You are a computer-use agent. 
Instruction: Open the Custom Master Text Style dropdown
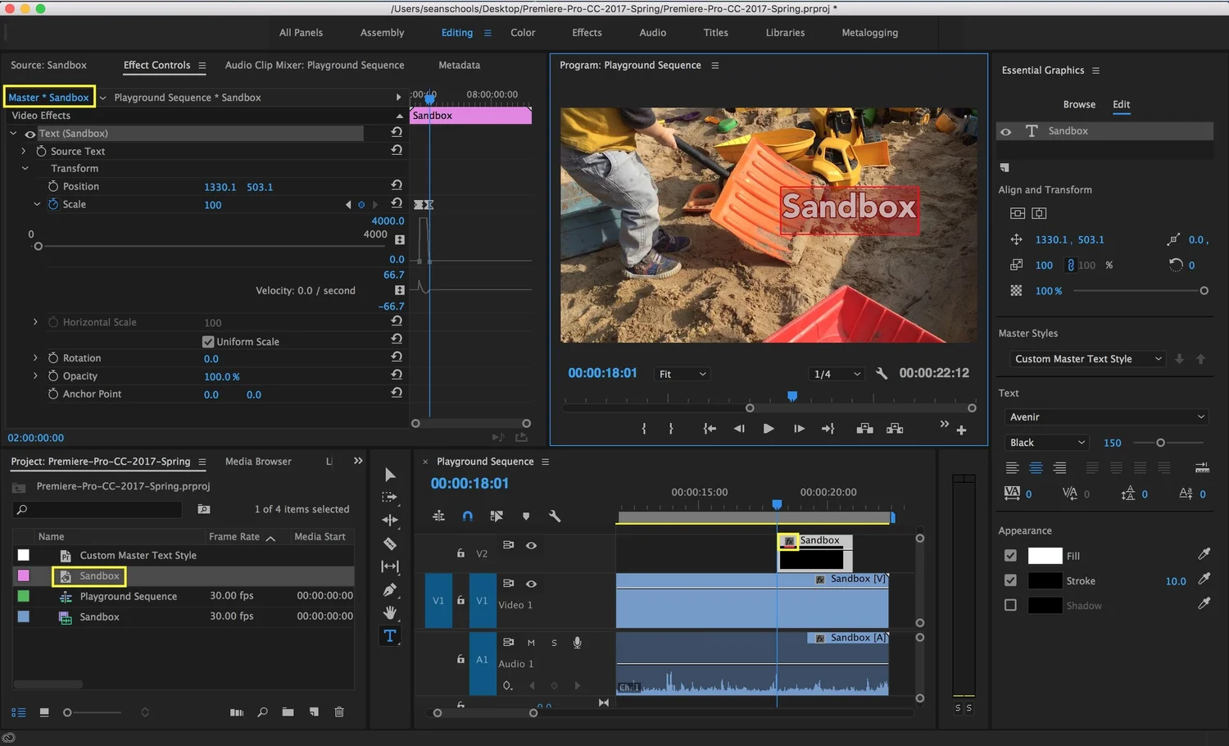[x=1086, y=359]
